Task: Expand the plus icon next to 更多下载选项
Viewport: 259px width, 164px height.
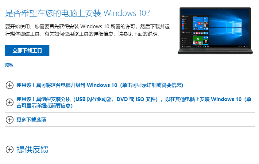Action: [x=10, y=120]
